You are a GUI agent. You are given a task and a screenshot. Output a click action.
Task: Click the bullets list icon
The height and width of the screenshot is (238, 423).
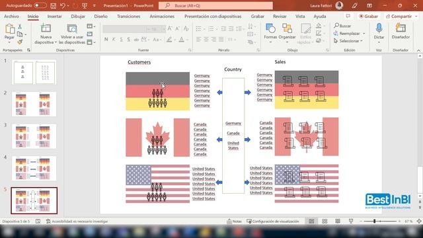198,29
